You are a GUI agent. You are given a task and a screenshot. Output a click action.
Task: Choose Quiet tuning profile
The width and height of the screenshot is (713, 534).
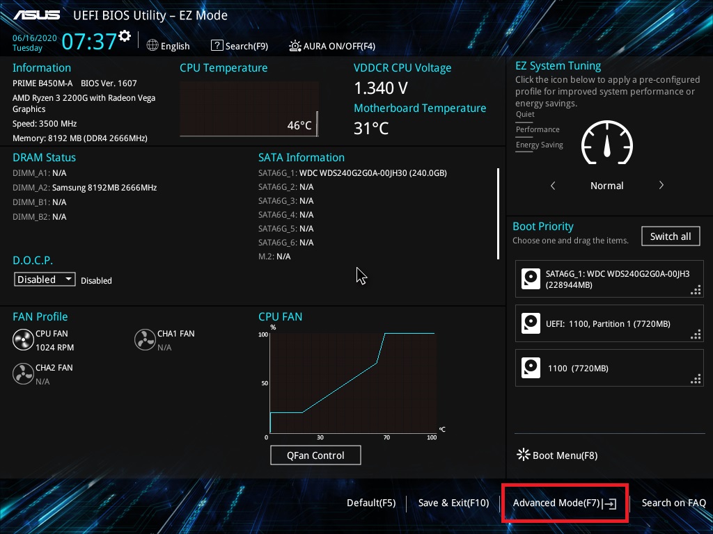(525, 115)
